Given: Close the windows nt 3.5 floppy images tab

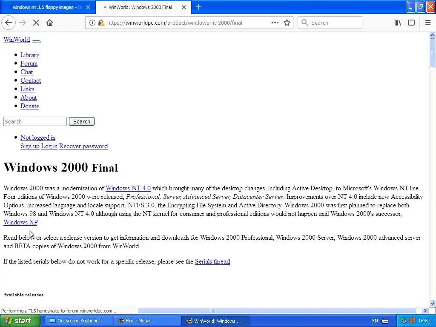Looking at the screenshot, I should tap(88, 7).
